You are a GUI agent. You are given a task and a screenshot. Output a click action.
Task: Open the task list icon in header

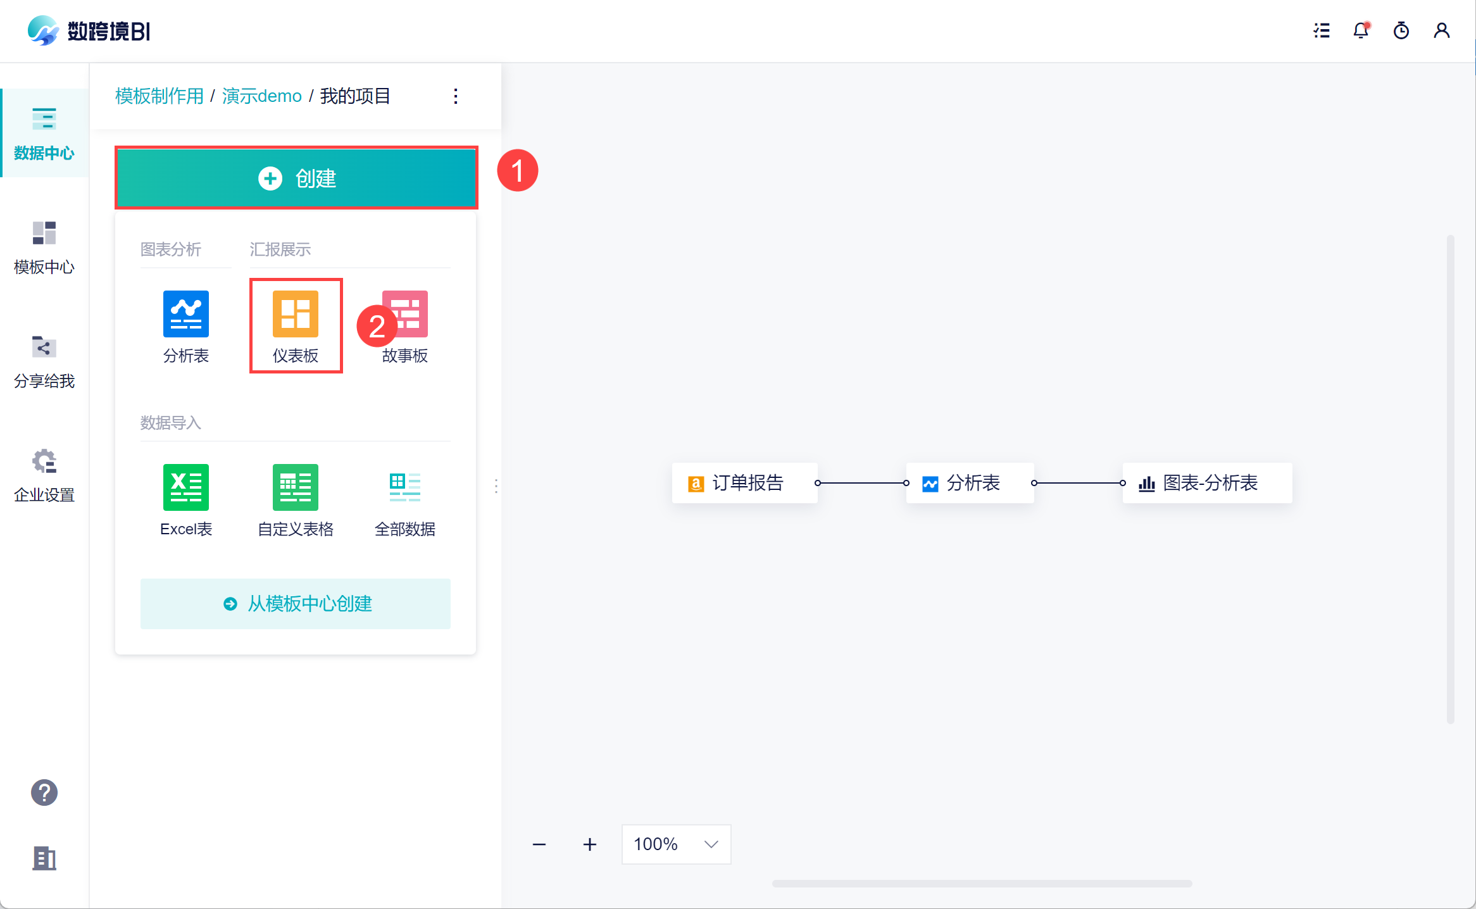pyautogui.click(x=1322, y=30)
